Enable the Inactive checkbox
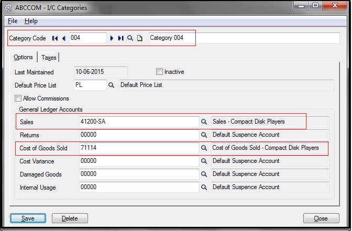Viewport: 352px width, 231px height. pyautogui.click(x=160, y=72)
